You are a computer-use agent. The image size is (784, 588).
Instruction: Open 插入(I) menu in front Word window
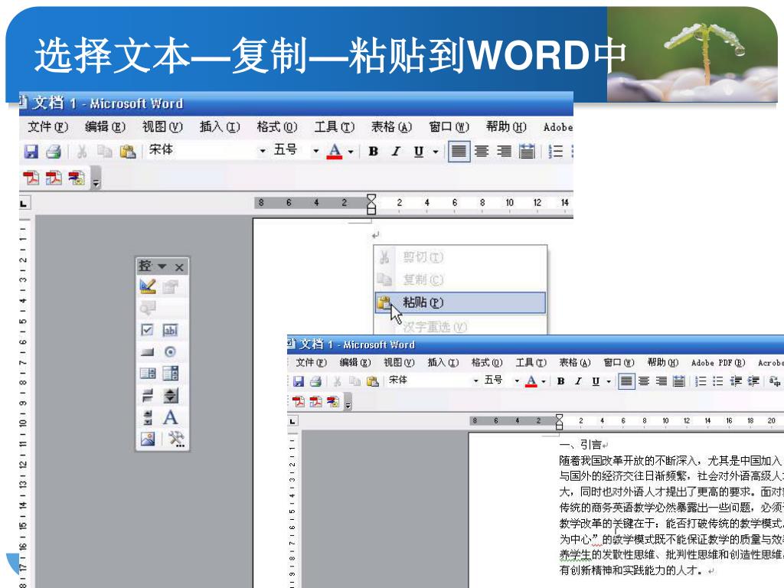coord(443,362)
